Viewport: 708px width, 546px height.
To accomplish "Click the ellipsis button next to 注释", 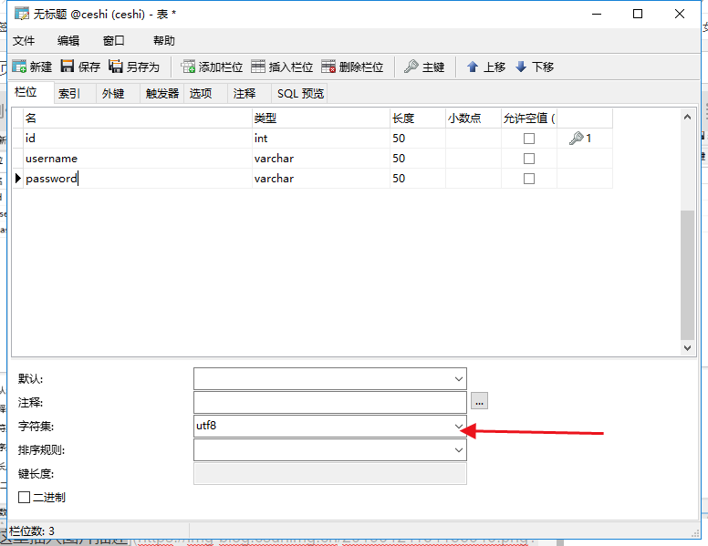I will [x=479, y=401].
